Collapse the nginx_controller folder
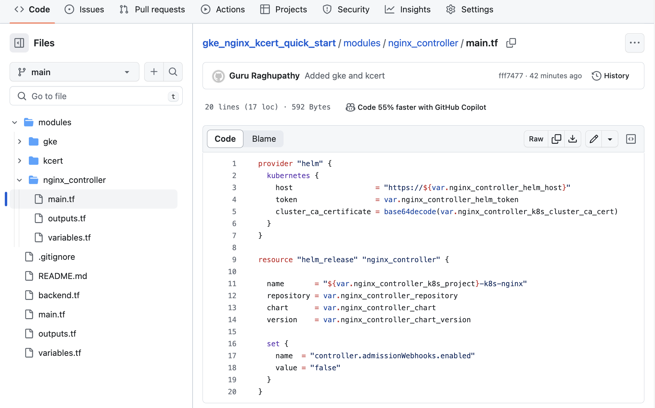Viewport: 655px width, 408px height. (20, 180)
